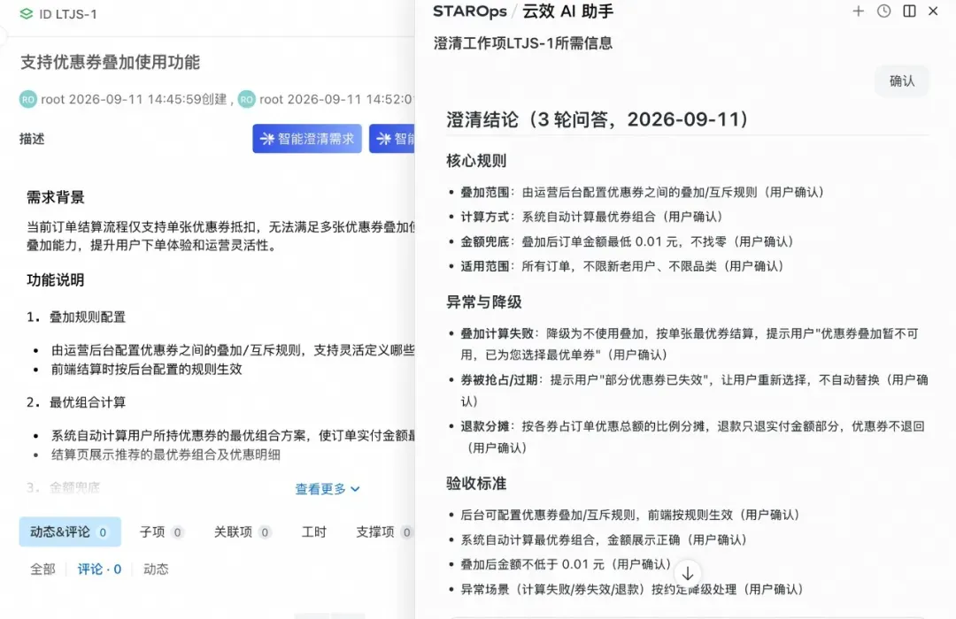Jump to bottom with the down arrow button
Image resolution: width=956 pixels, height=619 pixels.
click(x=687, y=573)
